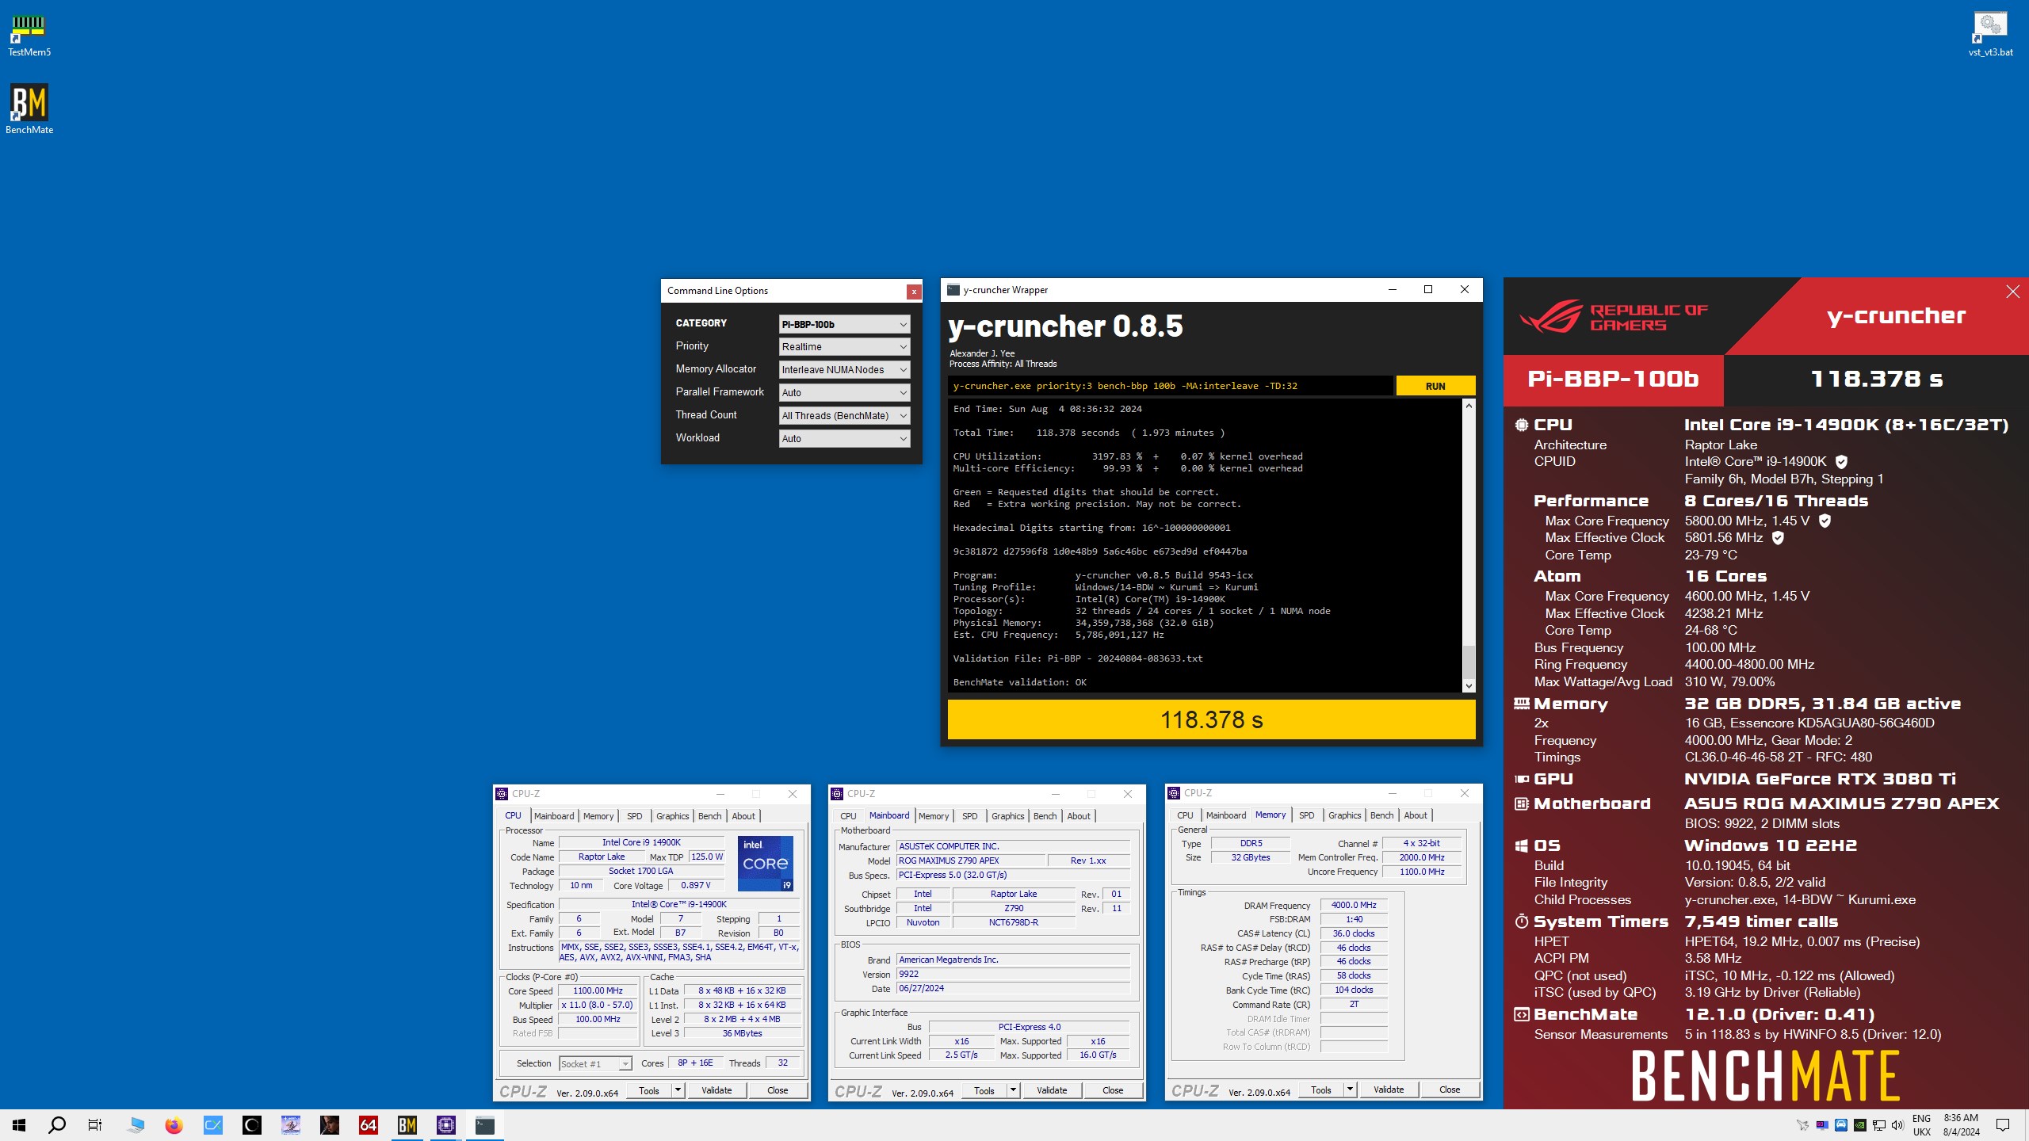Open Tools dropdown arrow in Mainboard window
This screenshot has height=1141, width=2029.
click(x=1013, y=1090)
